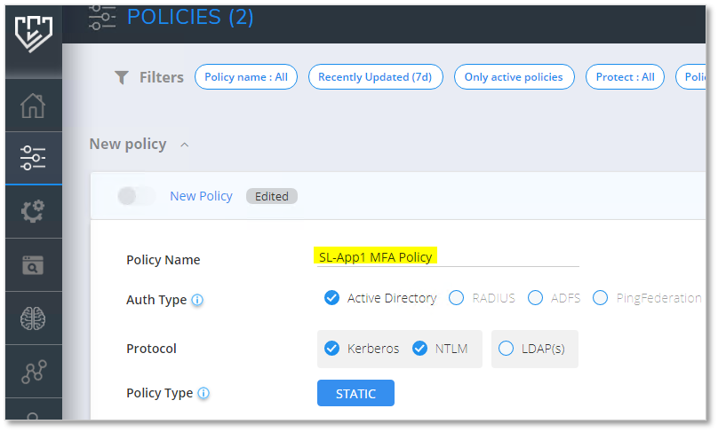Select the RADIUS auth type

tap(456, 298)
